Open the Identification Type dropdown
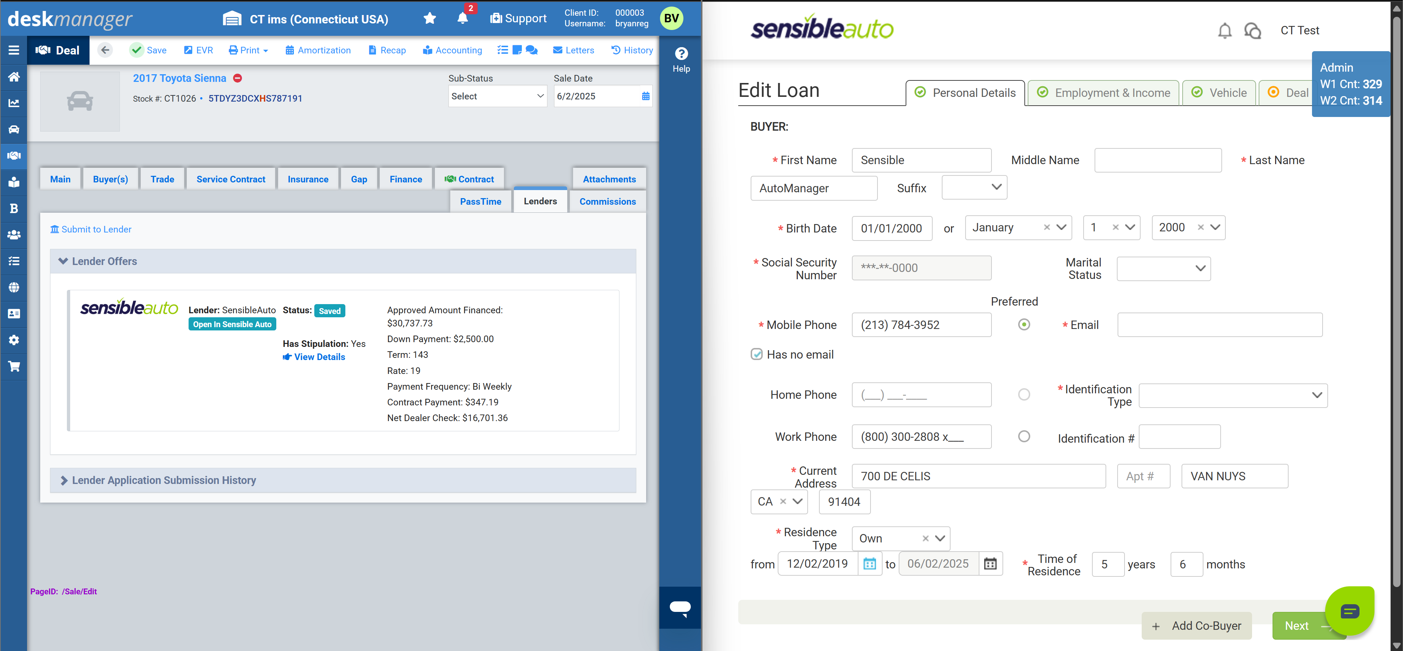The height and width of the screenshot is (651, 1403). [1233, 395]
